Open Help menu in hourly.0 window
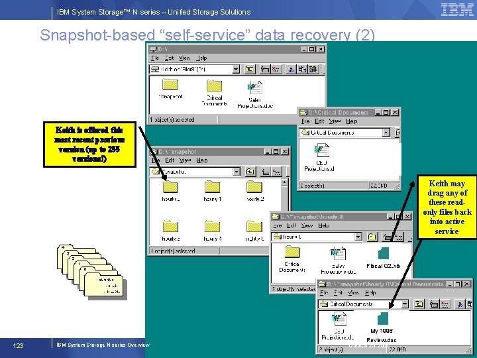The width and height of the screenshot is (477, 358). pyautogui.click(x=324, y=225)
